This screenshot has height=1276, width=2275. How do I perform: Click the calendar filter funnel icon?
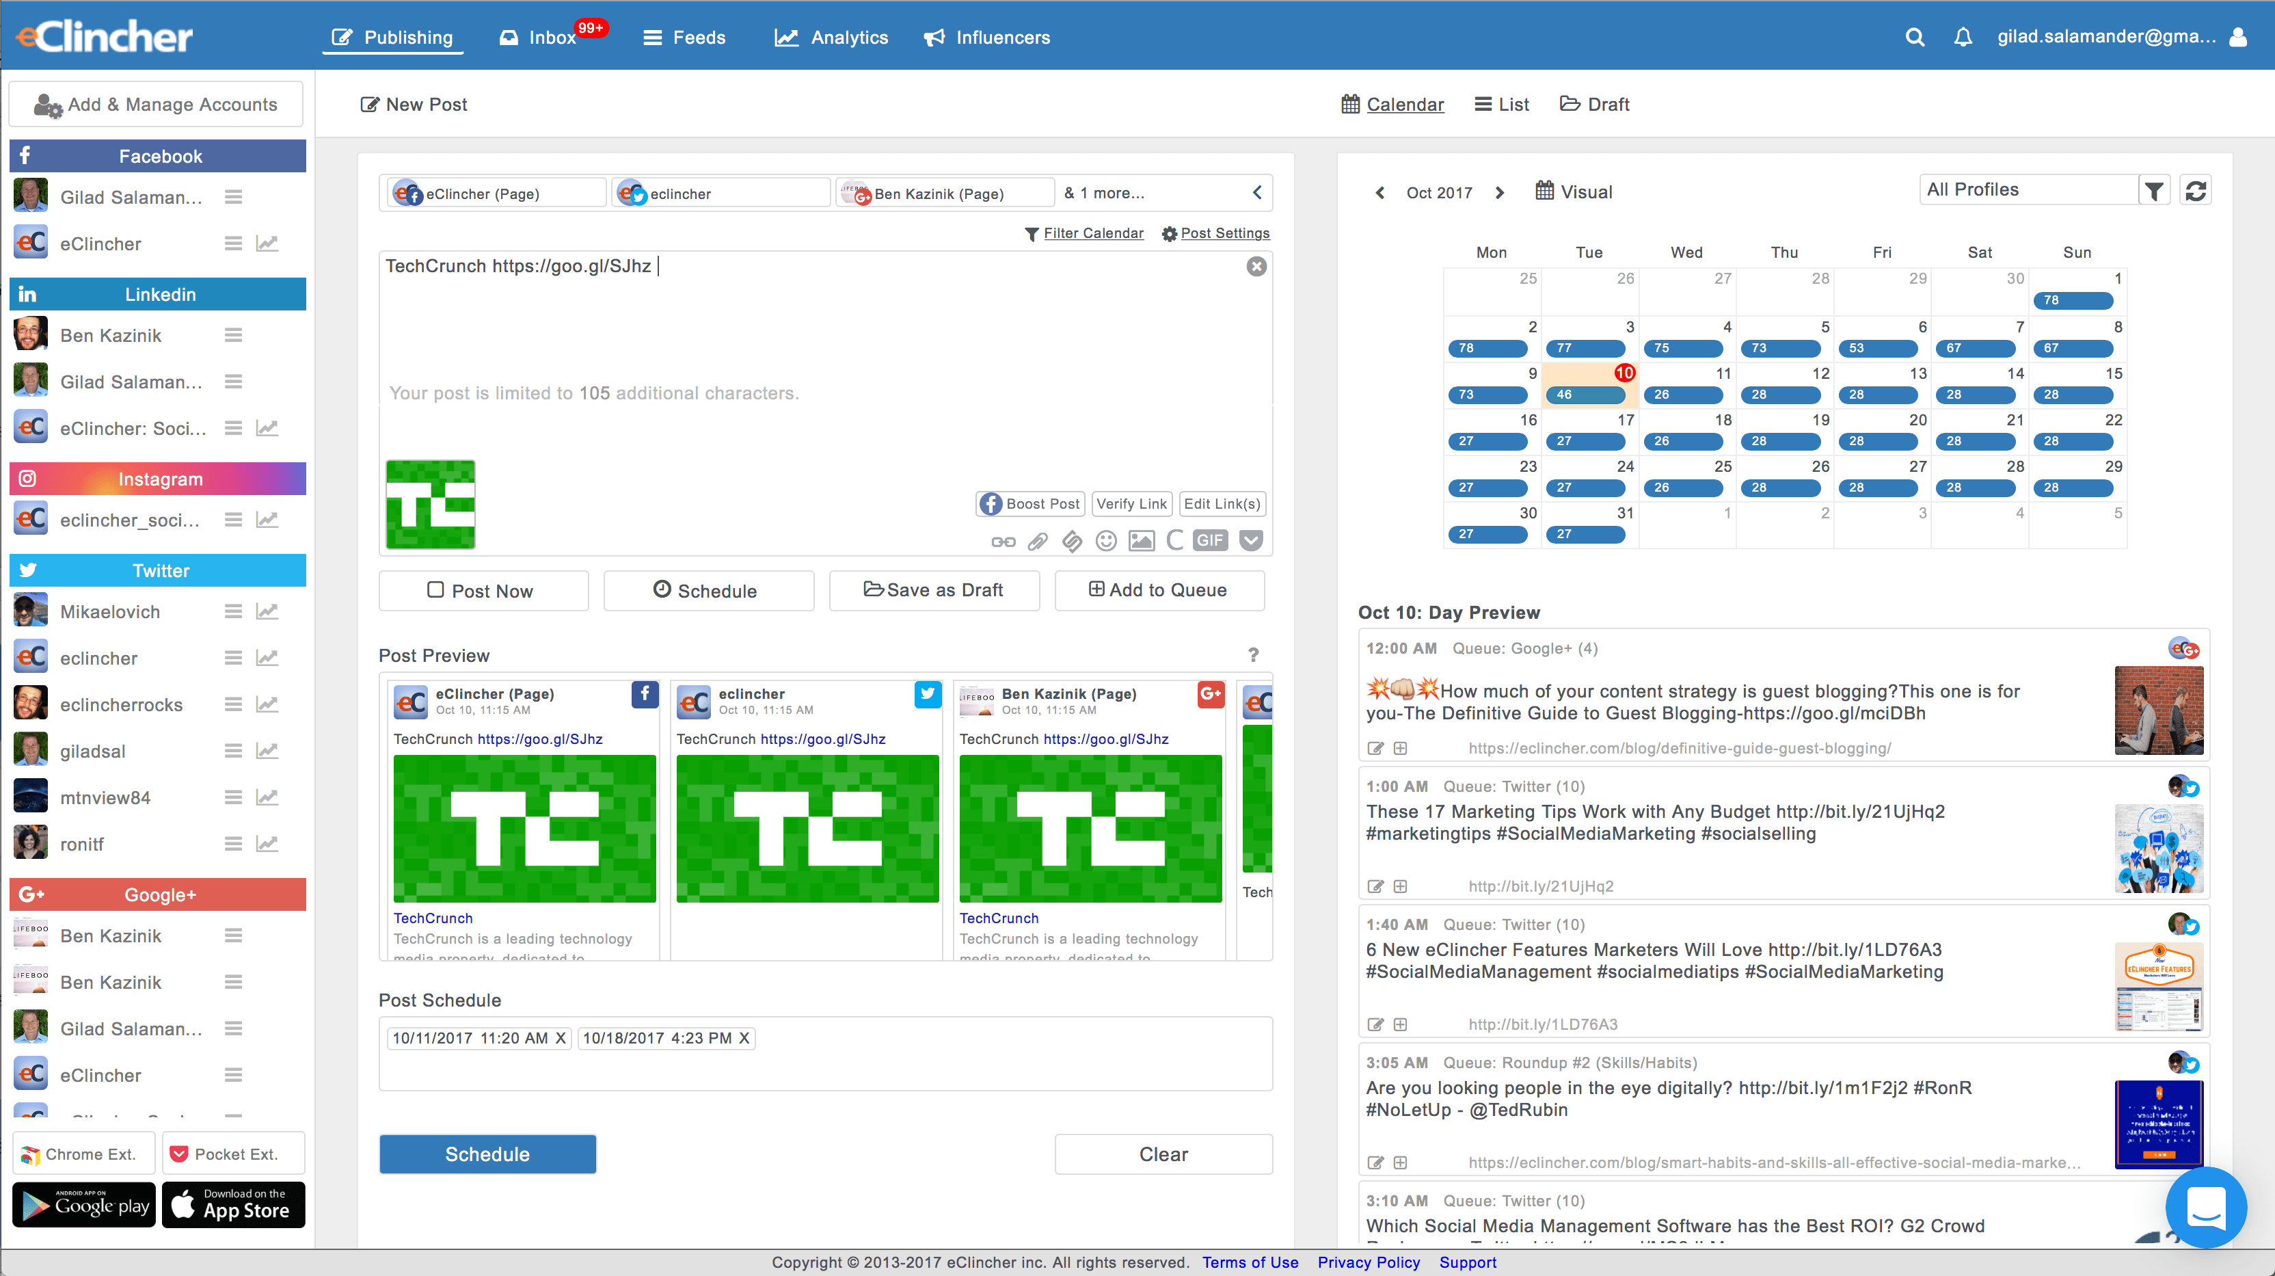(x=2155, y=191)
